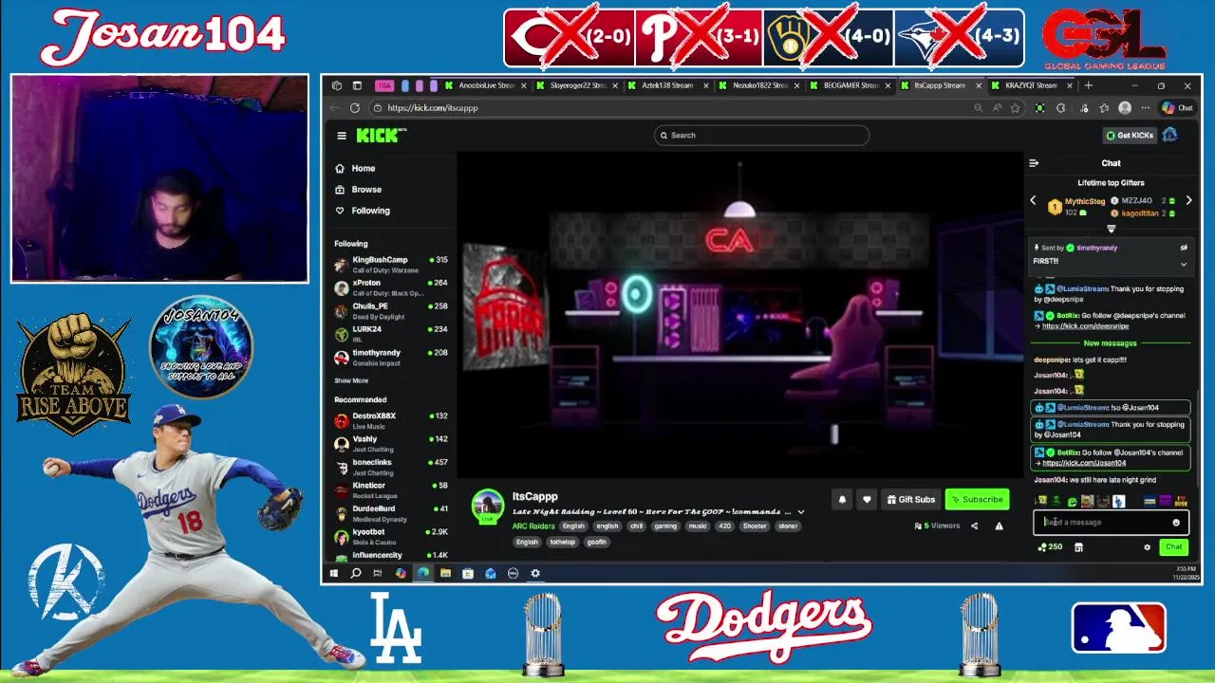
Task: Open File Explorer from taskbar
Action: [x=445, y=573]
